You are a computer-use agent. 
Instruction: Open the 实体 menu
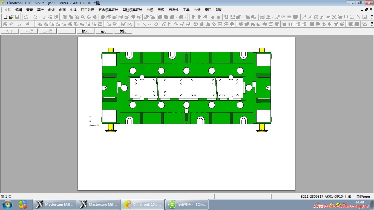click(x=73, y=10)
